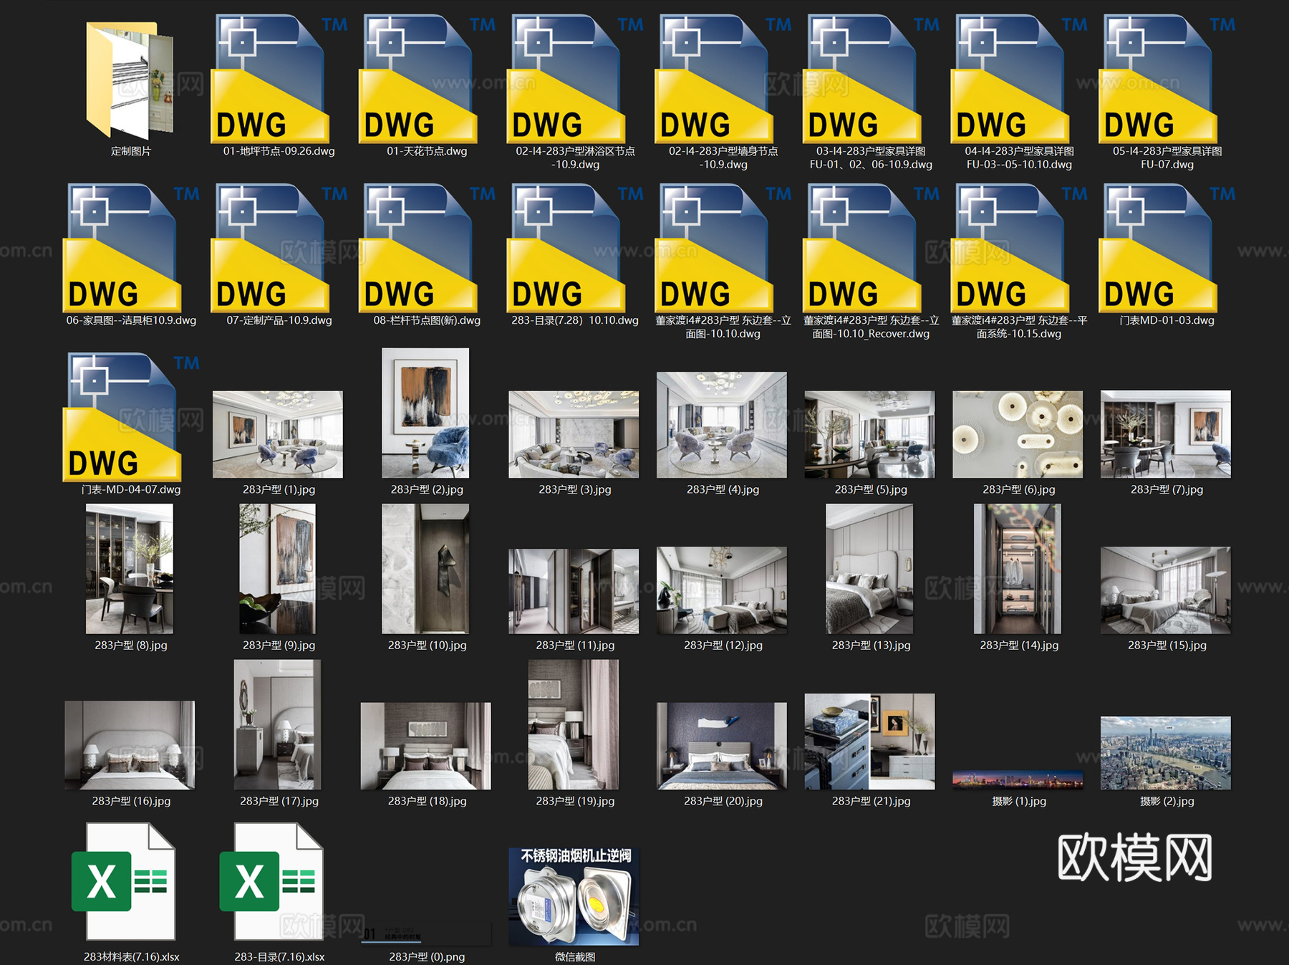Choose the 08-栏杆节点图(新).dwg icon
1289x965 pixels.
click(x=419, y=248)
